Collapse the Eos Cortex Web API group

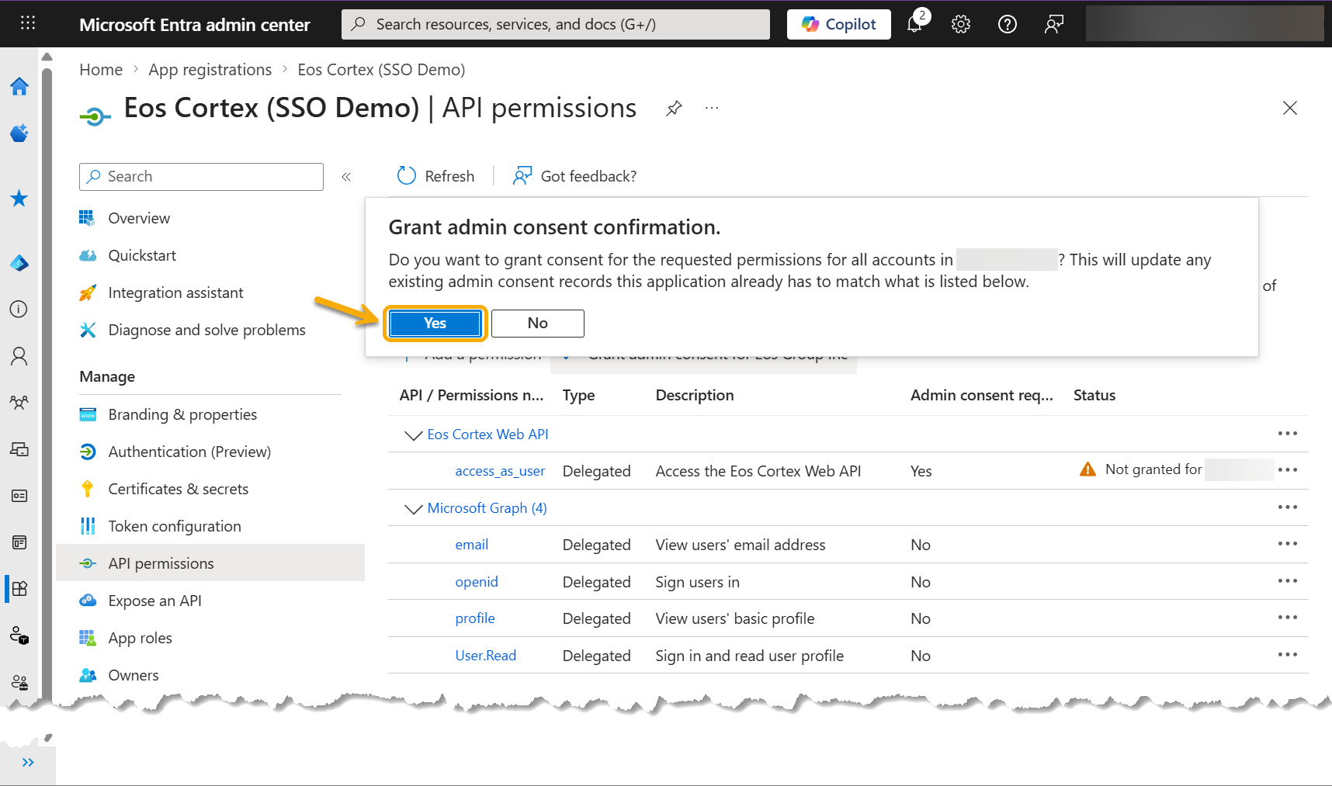coord(413,435)
